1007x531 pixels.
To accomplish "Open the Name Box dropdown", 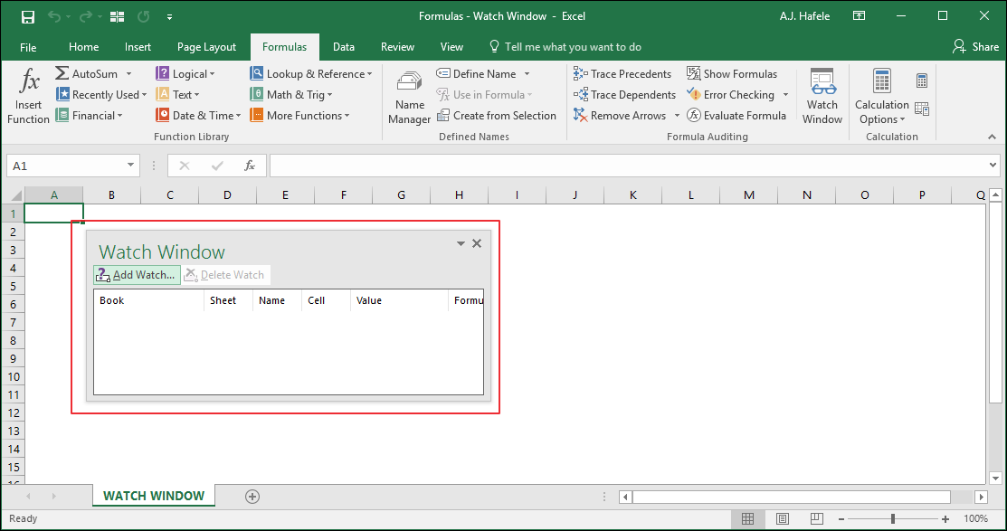I will 130,166.
